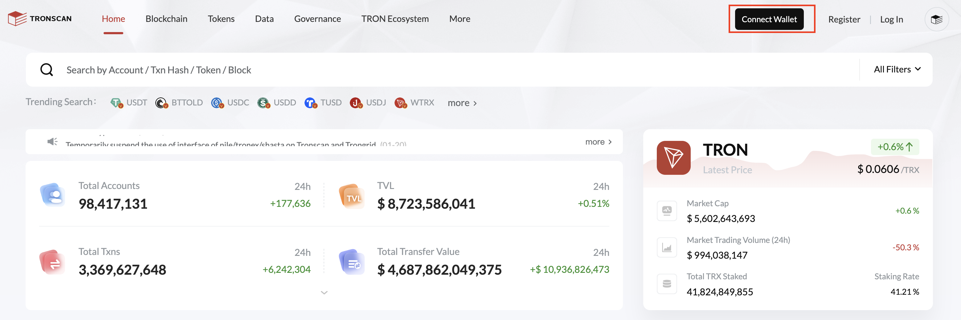This screenshot has height=320, width=961.
Task: Open the theme cube icon button
Action: (x=936, y=19)
